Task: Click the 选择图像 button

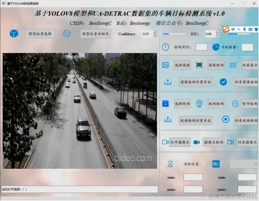Action: (x=182, y=65)
